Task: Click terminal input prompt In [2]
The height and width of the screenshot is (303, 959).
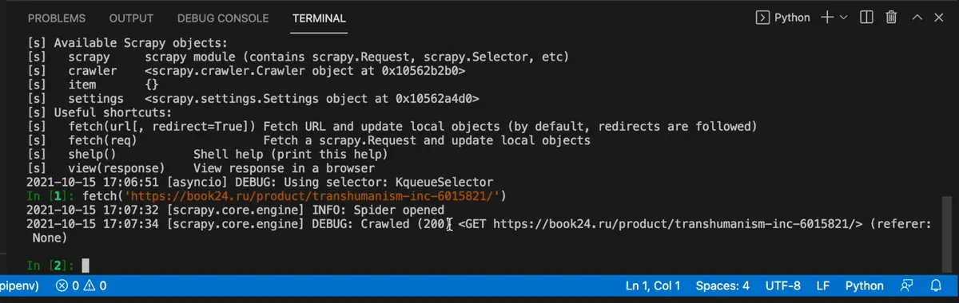Action: 50,265
